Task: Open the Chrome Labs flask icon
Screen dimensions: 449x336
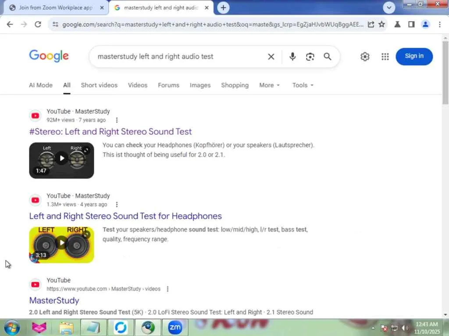Action: [397, 24]
